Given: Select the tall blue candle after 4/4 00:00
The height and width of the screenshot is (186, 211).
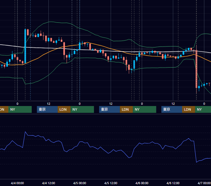Looking at the screenshot, I should [x=25, y=46].
